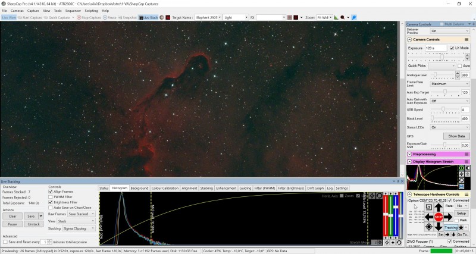Switch to the Colour Calibration tab

(165, 188)
